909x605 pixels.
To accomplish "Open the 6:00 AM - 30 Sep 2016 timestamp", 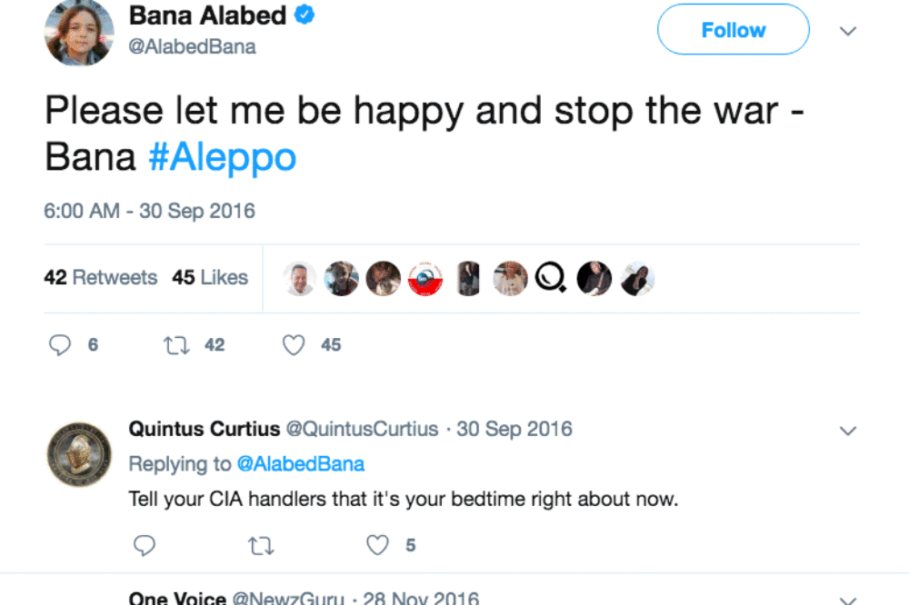I will point(150,211).
